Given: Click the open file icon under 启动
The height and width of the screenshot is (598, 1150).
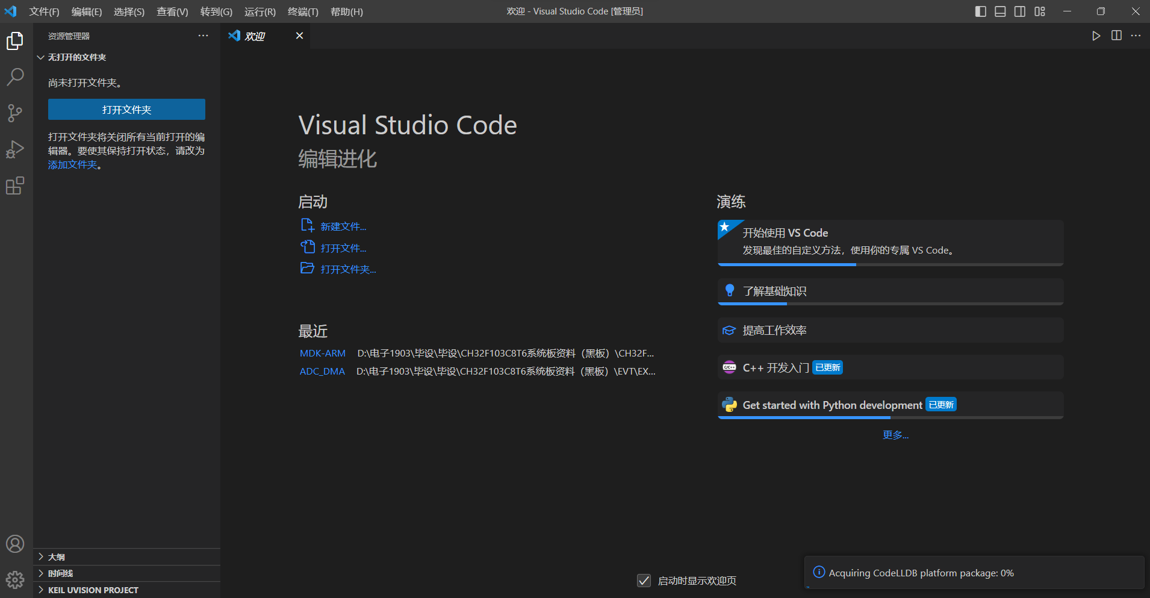Looking at the screenshot, I should pyautogui.click(x=307, y=247).
